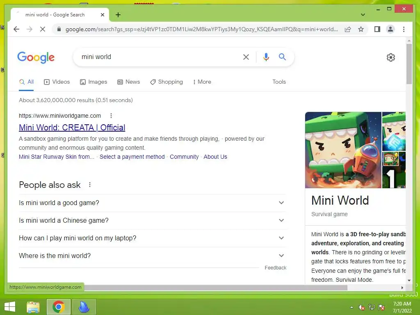
Task: Switch to the Shopping tab
Action: pyautogui.click(x=167, y=82)
